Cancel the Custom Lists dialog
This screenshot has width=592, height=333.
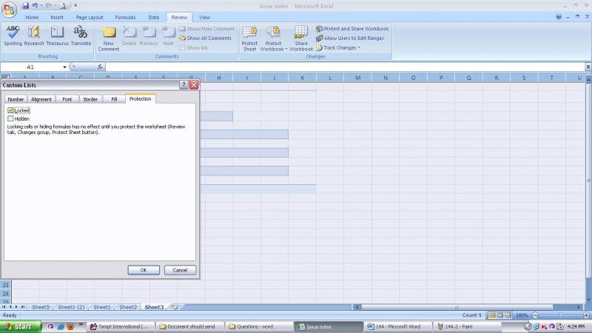coord(180,270)
